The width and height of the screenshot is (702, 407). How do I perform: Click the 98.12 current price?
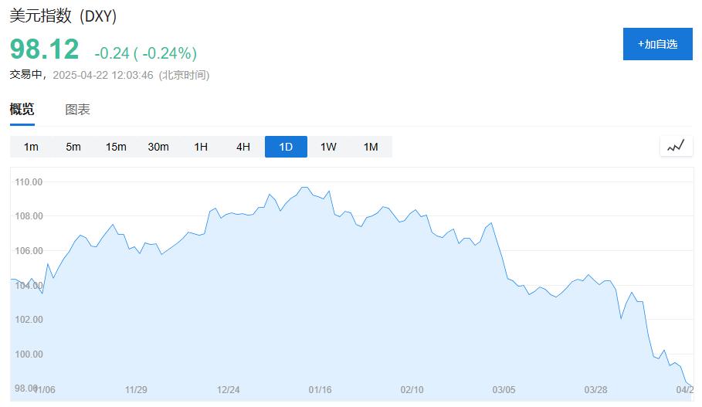[x=45, y=49]
